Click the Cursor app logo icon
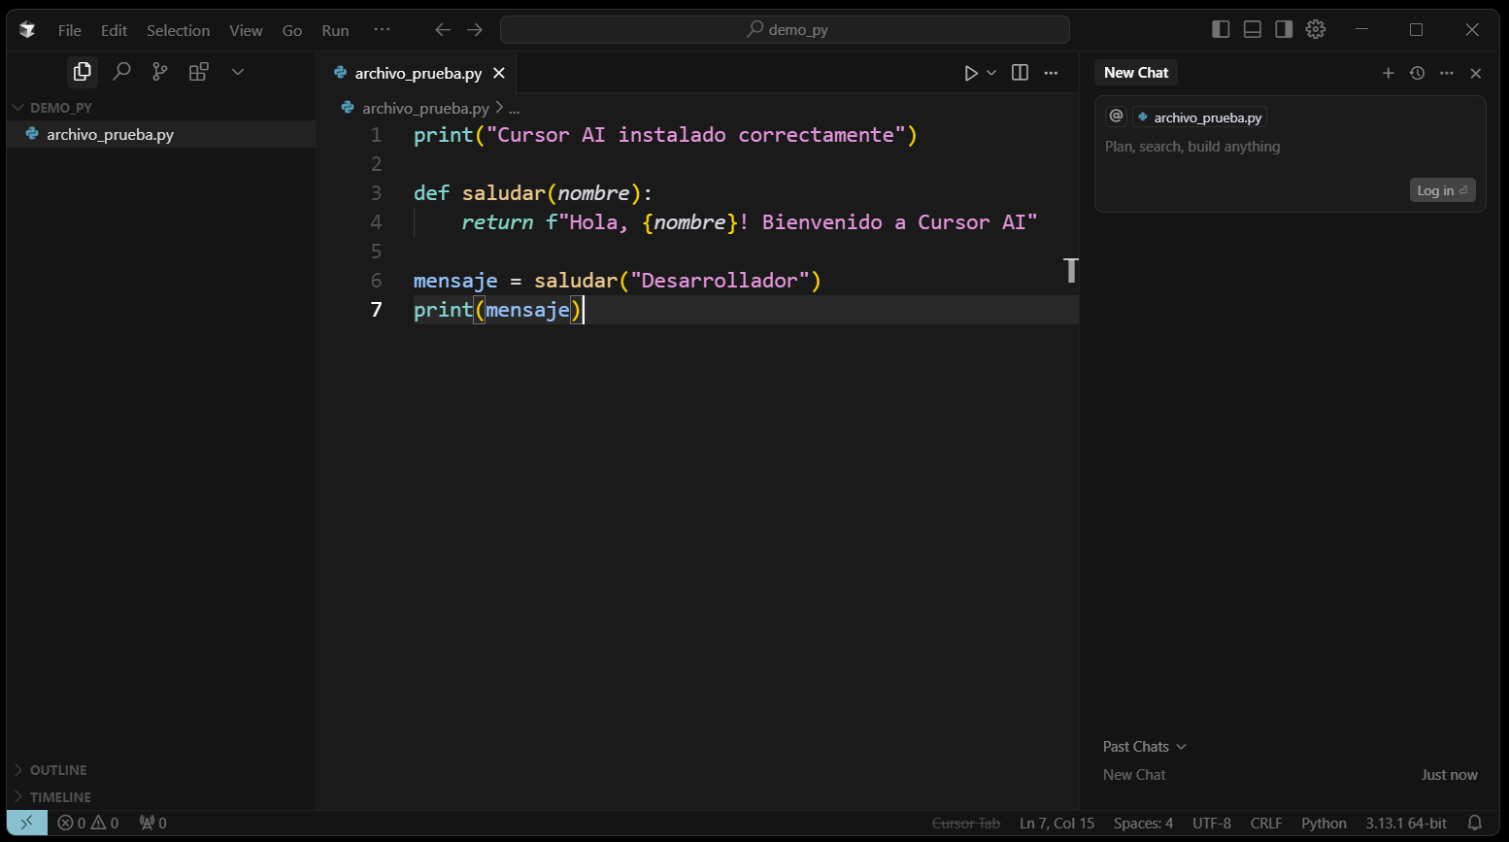 click(27, 30)
